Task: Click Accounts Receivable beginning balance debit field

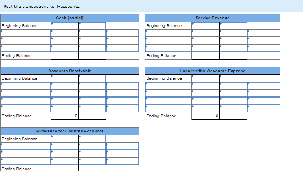Action: [65, 78]
